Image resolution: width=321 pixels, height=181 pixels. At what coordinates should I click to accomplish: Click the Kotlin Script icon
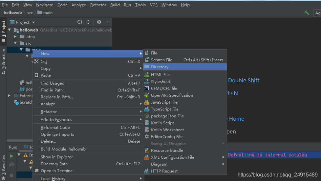(147, 123)
